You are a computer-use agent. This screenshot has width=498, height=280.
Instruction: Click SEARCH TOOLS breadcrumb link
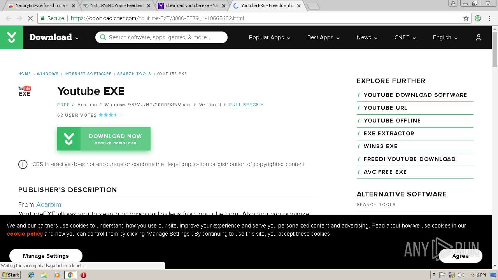134,74
